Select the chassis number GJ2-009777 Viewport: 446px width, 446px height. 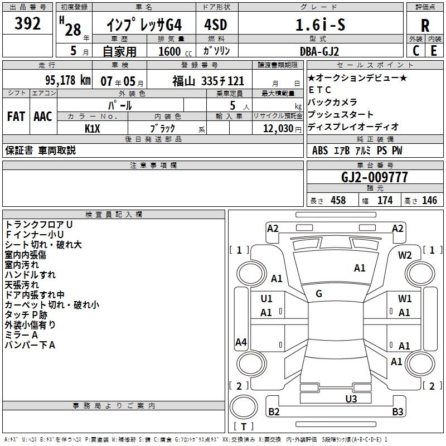point(374,177)
